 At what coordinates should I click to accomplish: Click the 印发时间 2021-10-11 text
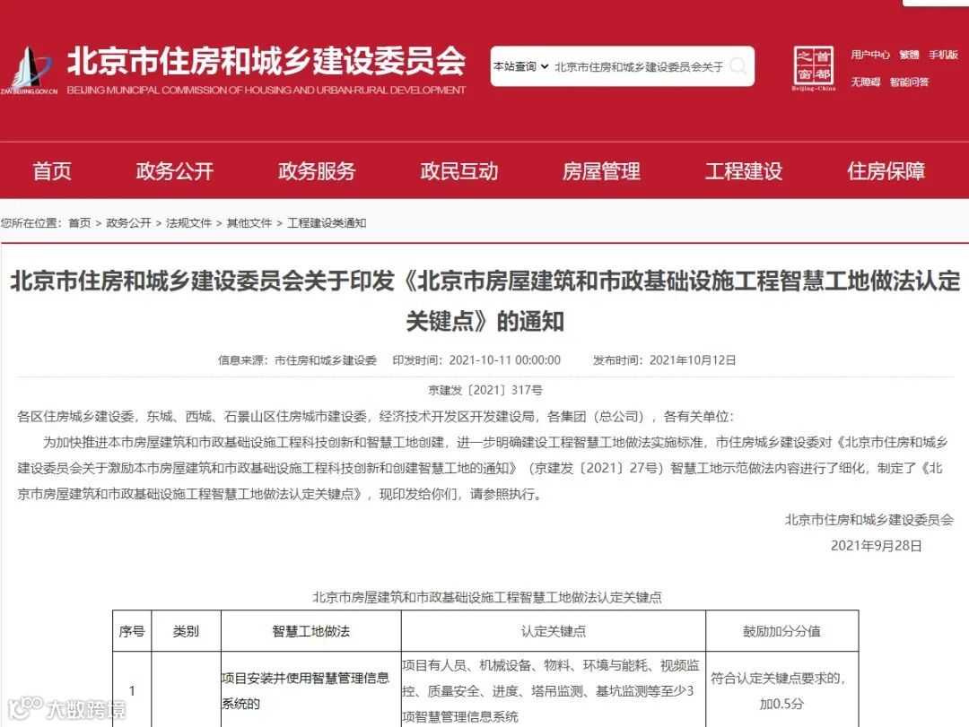476,360
